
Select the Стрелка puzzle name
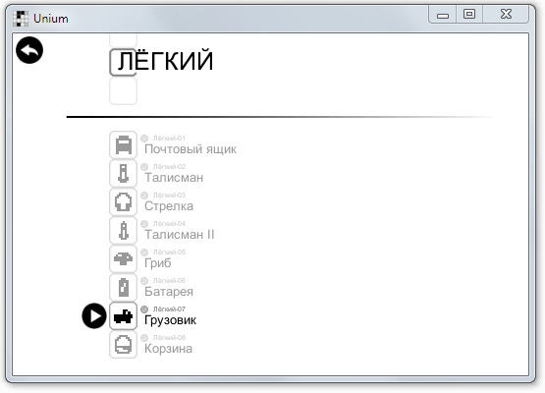pyautogui.click(x=169, y=206)
